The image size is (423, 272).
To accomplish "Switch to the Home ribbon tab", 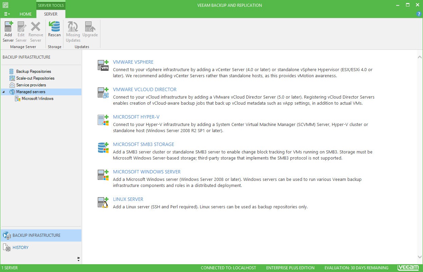I will tap(26, 14).
